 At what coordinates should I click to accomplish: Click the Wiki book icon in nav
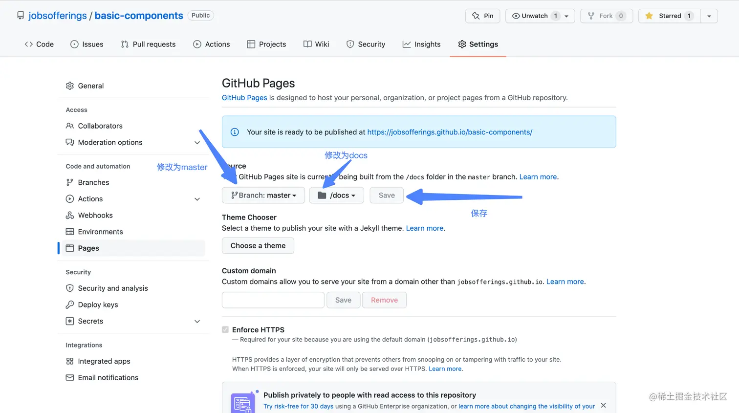click(x=307, y=44)
